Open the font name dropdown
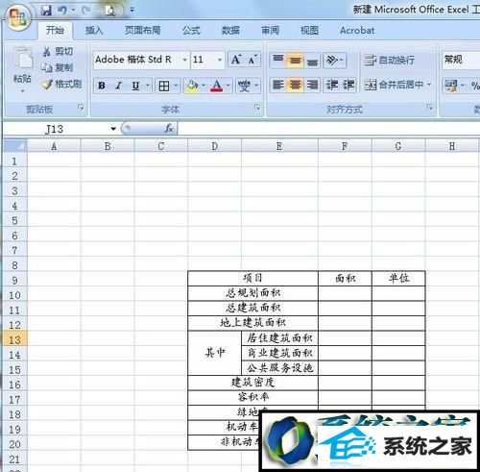Viewport: 480px width, 472px height. click(184, 60)
